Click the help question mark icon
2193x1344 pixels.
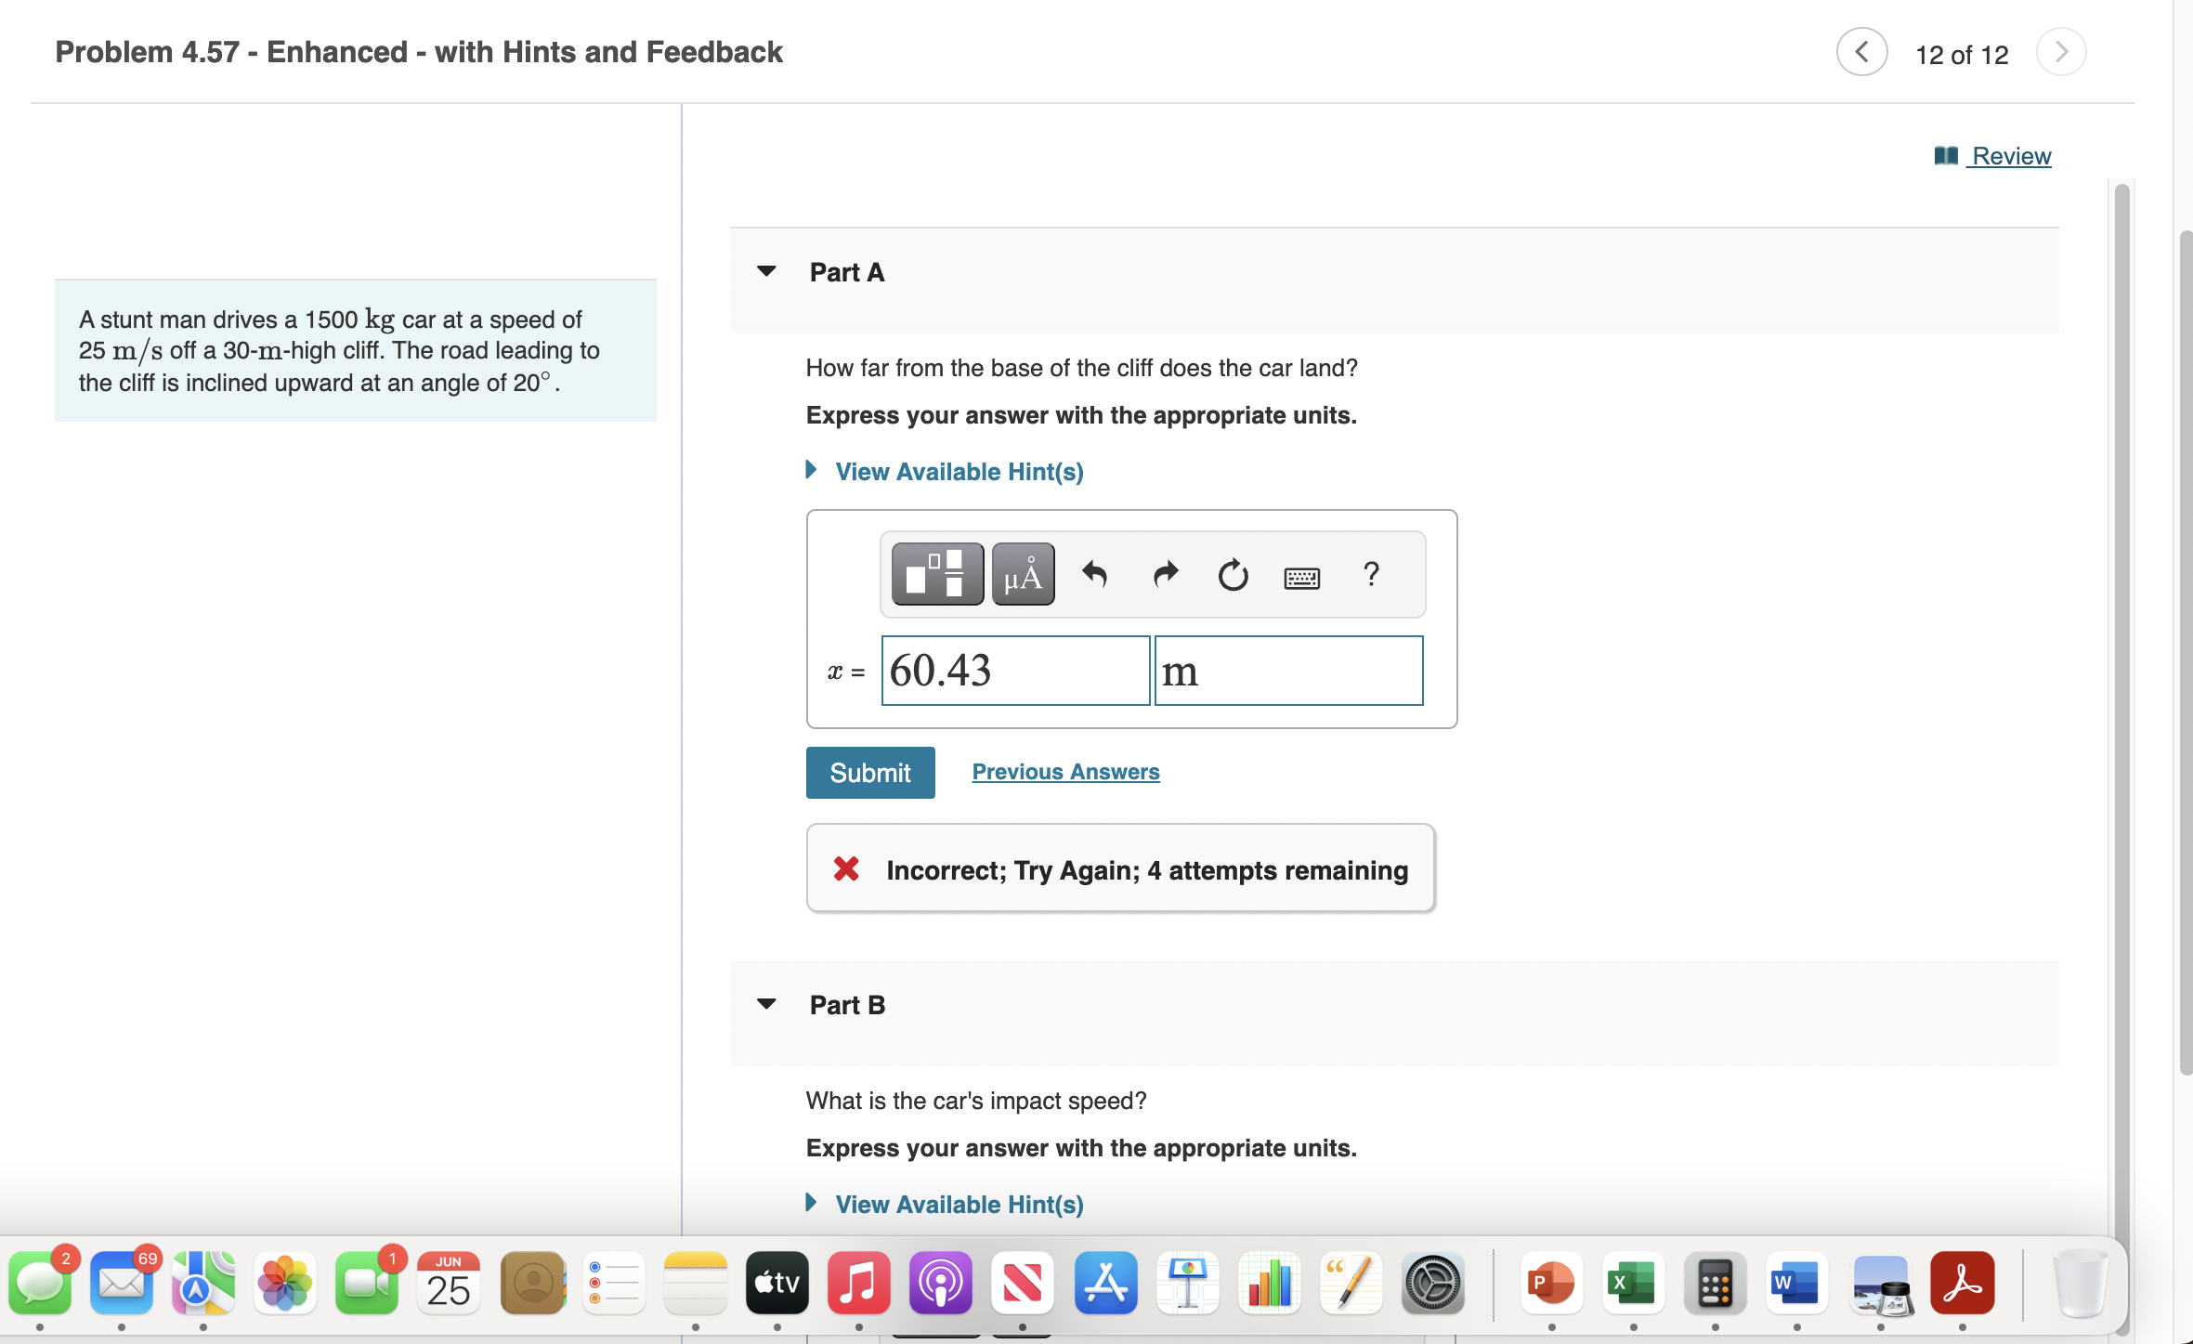(x=1372, y=576)
